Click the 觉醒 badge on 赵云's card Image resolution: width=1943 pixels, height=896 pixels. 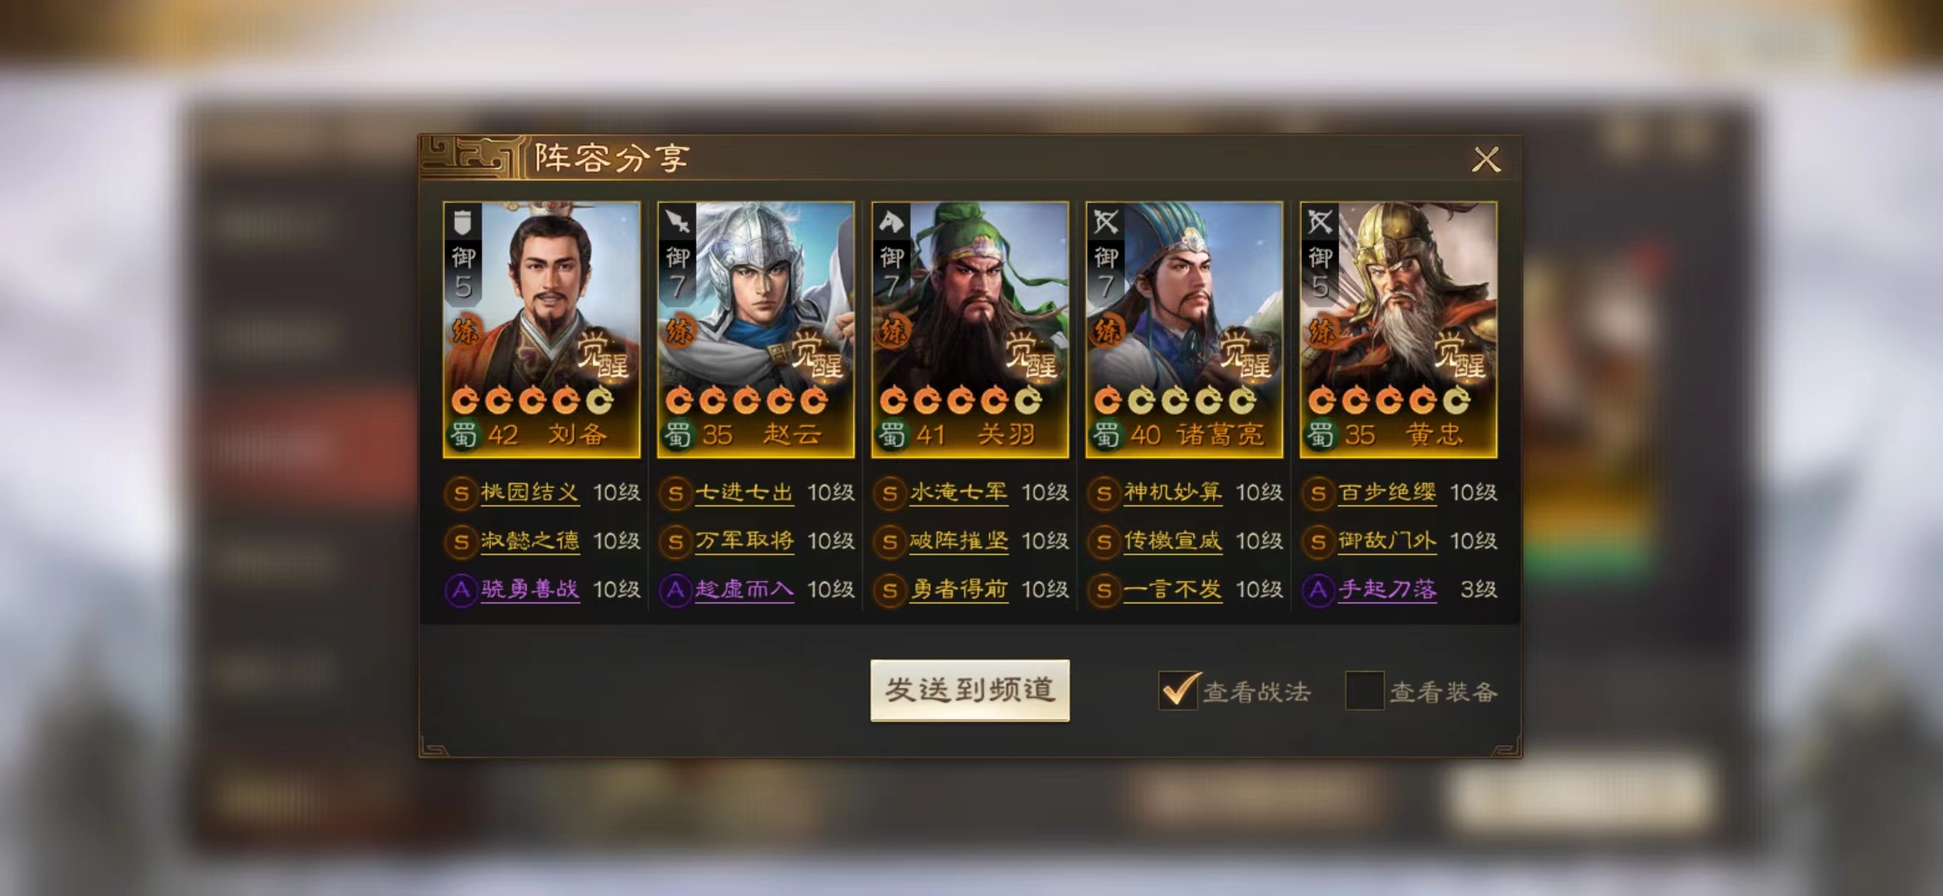[x=817, y=354]
